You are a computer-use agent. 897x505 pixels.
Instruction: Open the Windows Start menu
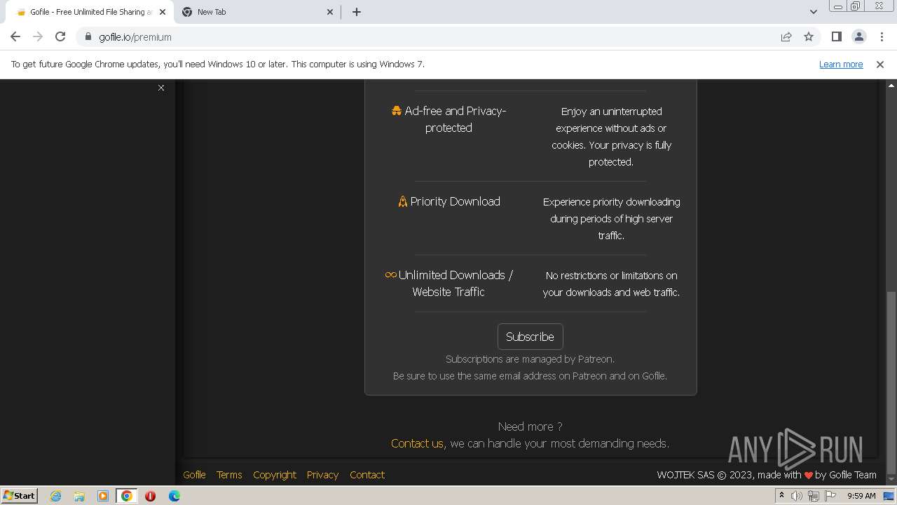19,495
